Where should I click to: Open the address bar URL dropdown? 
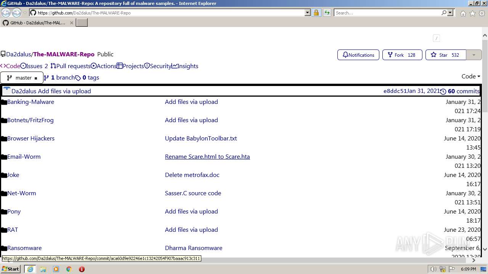pyautogui.click(x=308, y=13)
